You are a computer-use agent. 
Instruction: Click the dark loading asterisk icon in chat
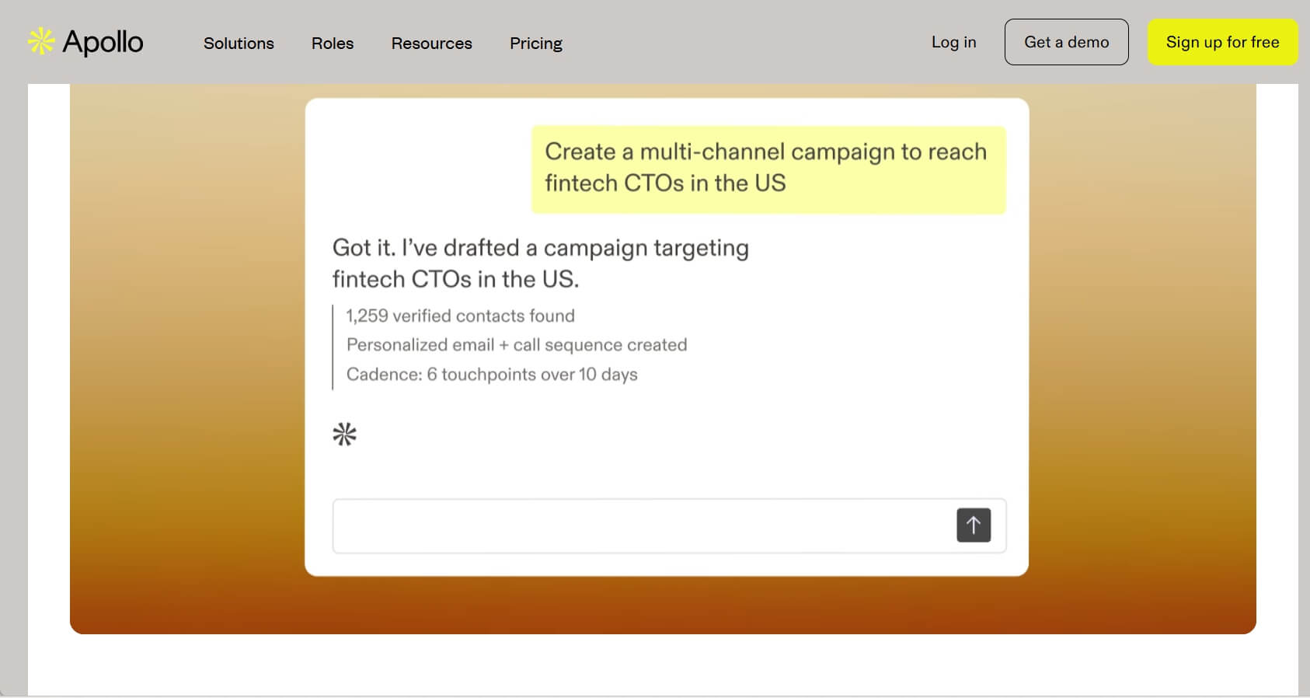pyautogui.click(x=344, y=434)
